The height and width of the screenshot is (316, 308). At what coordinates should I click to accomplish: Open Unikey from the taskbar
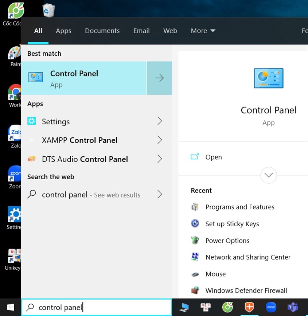[206, 307]
